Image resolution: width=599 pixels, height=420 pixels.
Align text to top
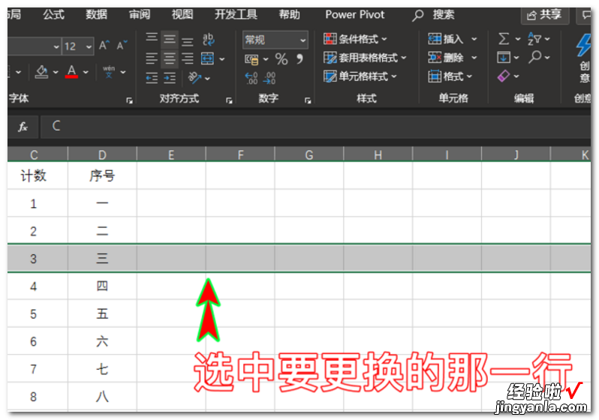pyautogui.click(x=152, y=38)
